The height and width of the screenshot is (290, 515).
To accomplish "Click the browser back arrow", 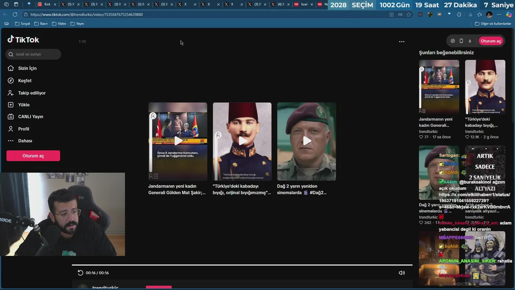I will (x=5, y=14).
